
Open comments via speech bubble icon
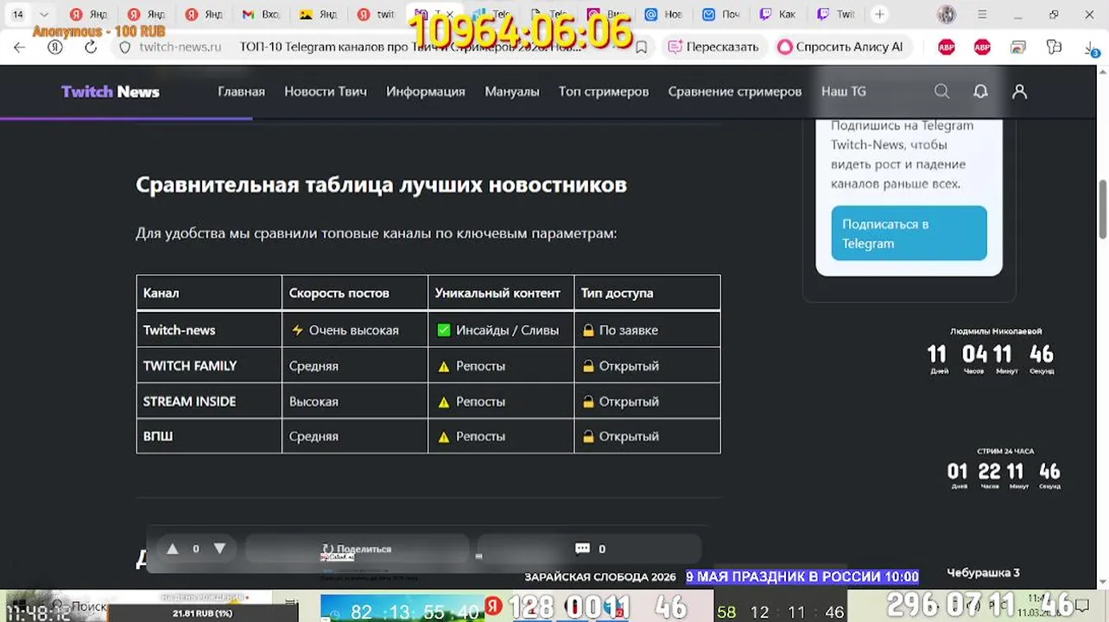582,549
